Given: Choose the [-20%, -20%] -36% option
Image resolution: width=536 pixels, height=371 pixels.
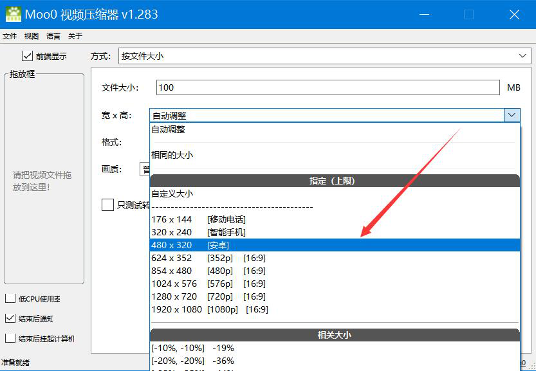Looking at the screenshot, I should (335, 361).
